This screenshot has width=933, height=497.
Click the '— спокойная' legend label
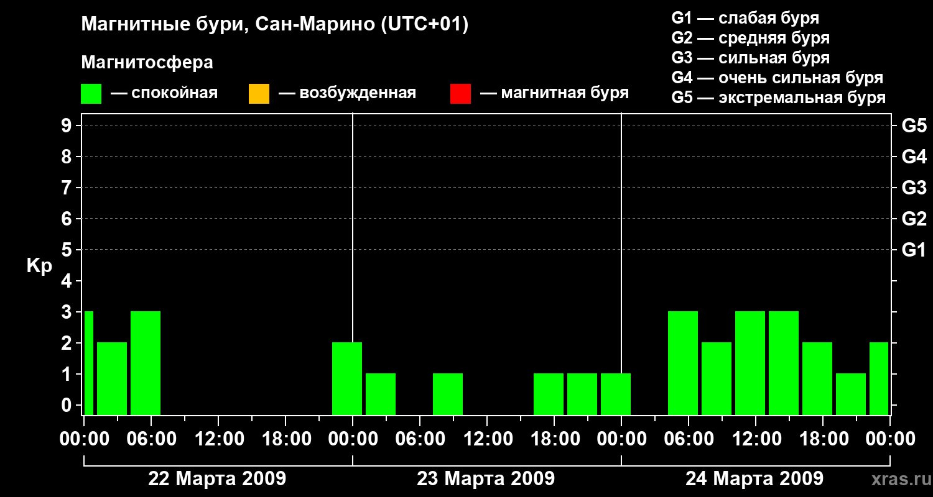click(x=164, y=94)
